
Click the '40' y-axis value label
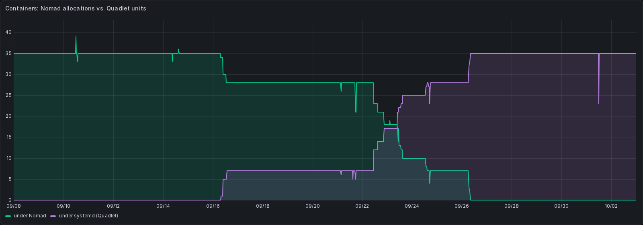pos(8,32)
